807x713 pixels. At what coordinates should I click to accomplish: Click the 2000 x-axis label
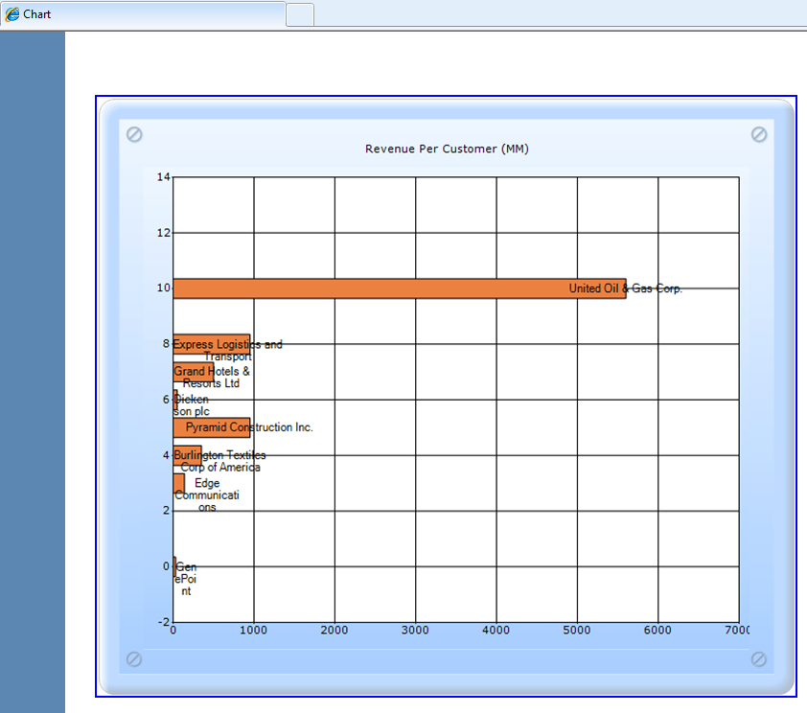tap(334, 631)
